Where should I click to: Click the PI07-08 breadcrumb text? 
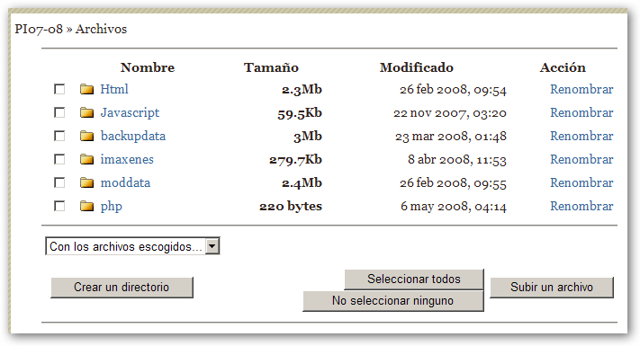39,29
